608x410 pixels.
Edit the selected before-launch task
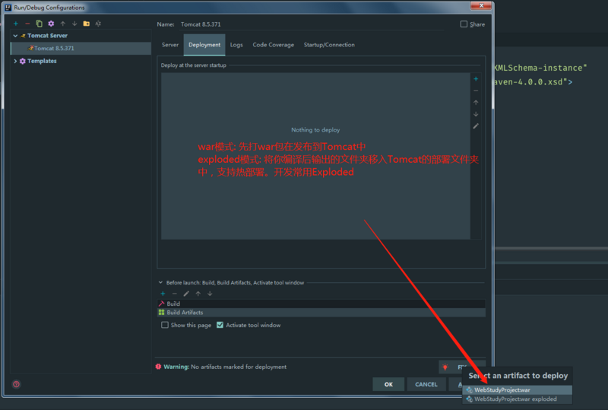pyautogui.click(x=186, y=294)
